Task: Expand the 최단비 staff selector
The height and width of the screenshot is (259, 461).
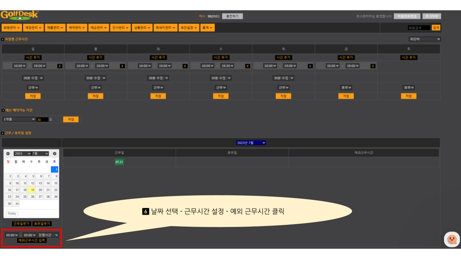Action: [424, 39]
